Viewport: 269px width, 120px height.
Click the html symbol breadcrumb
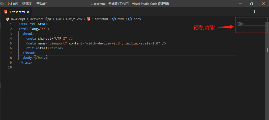tap(121, 19)
